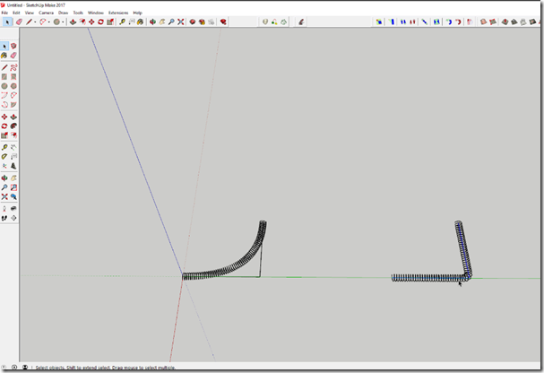Select Freehand tool in the left palette
The height and width of the screenshot is (373, 544).
coord(13,67)
